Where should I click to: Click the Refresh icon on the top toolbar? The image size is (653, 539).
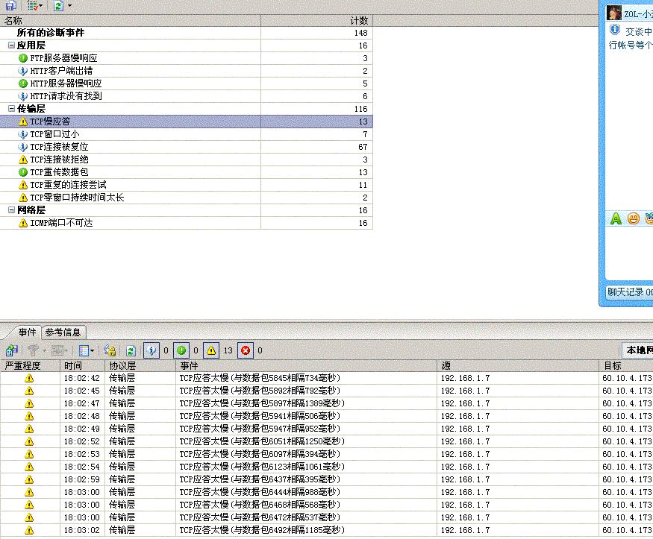click(57, 5)
